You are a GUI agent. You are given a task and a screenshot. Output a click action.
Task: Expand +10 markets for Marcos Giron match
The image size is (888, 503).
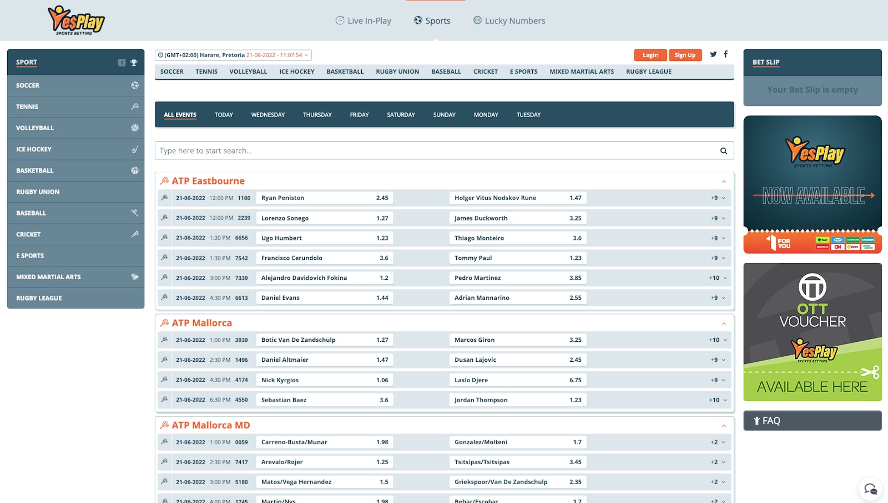tap(717, 340)
